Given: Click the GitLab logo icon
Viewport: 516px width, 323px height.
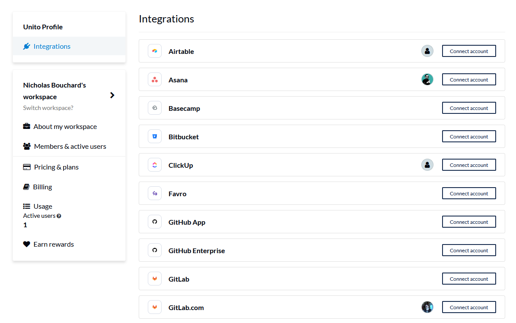Looking at the screenshot, I should (x=155, y=279).
